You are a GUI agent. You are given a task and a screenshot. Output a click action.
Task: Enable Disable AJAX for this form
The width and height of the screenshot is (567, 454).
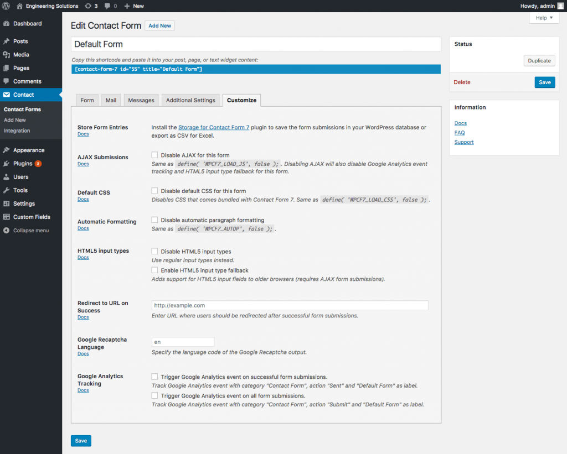click(x=153, y=155)
